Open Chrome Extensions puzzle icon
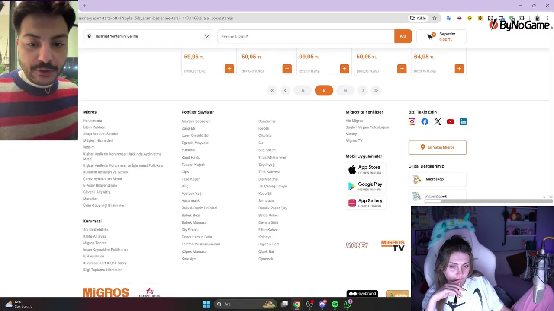 pyautogui.click(x=522, y=18)
